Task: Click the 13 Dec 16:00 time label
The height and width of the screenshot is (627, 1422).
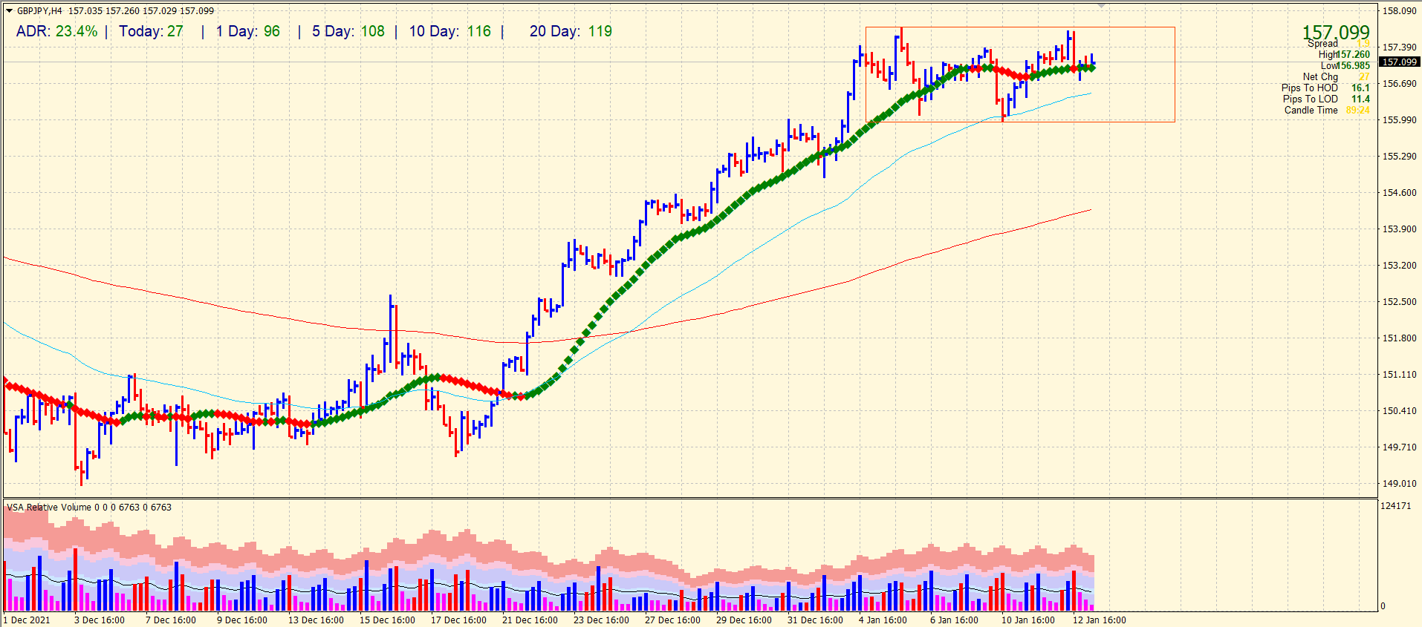Action: [316, 620]
